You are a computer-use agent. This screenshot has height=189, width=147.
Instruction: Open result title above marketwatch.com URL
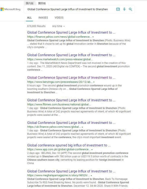click(71, 55)
